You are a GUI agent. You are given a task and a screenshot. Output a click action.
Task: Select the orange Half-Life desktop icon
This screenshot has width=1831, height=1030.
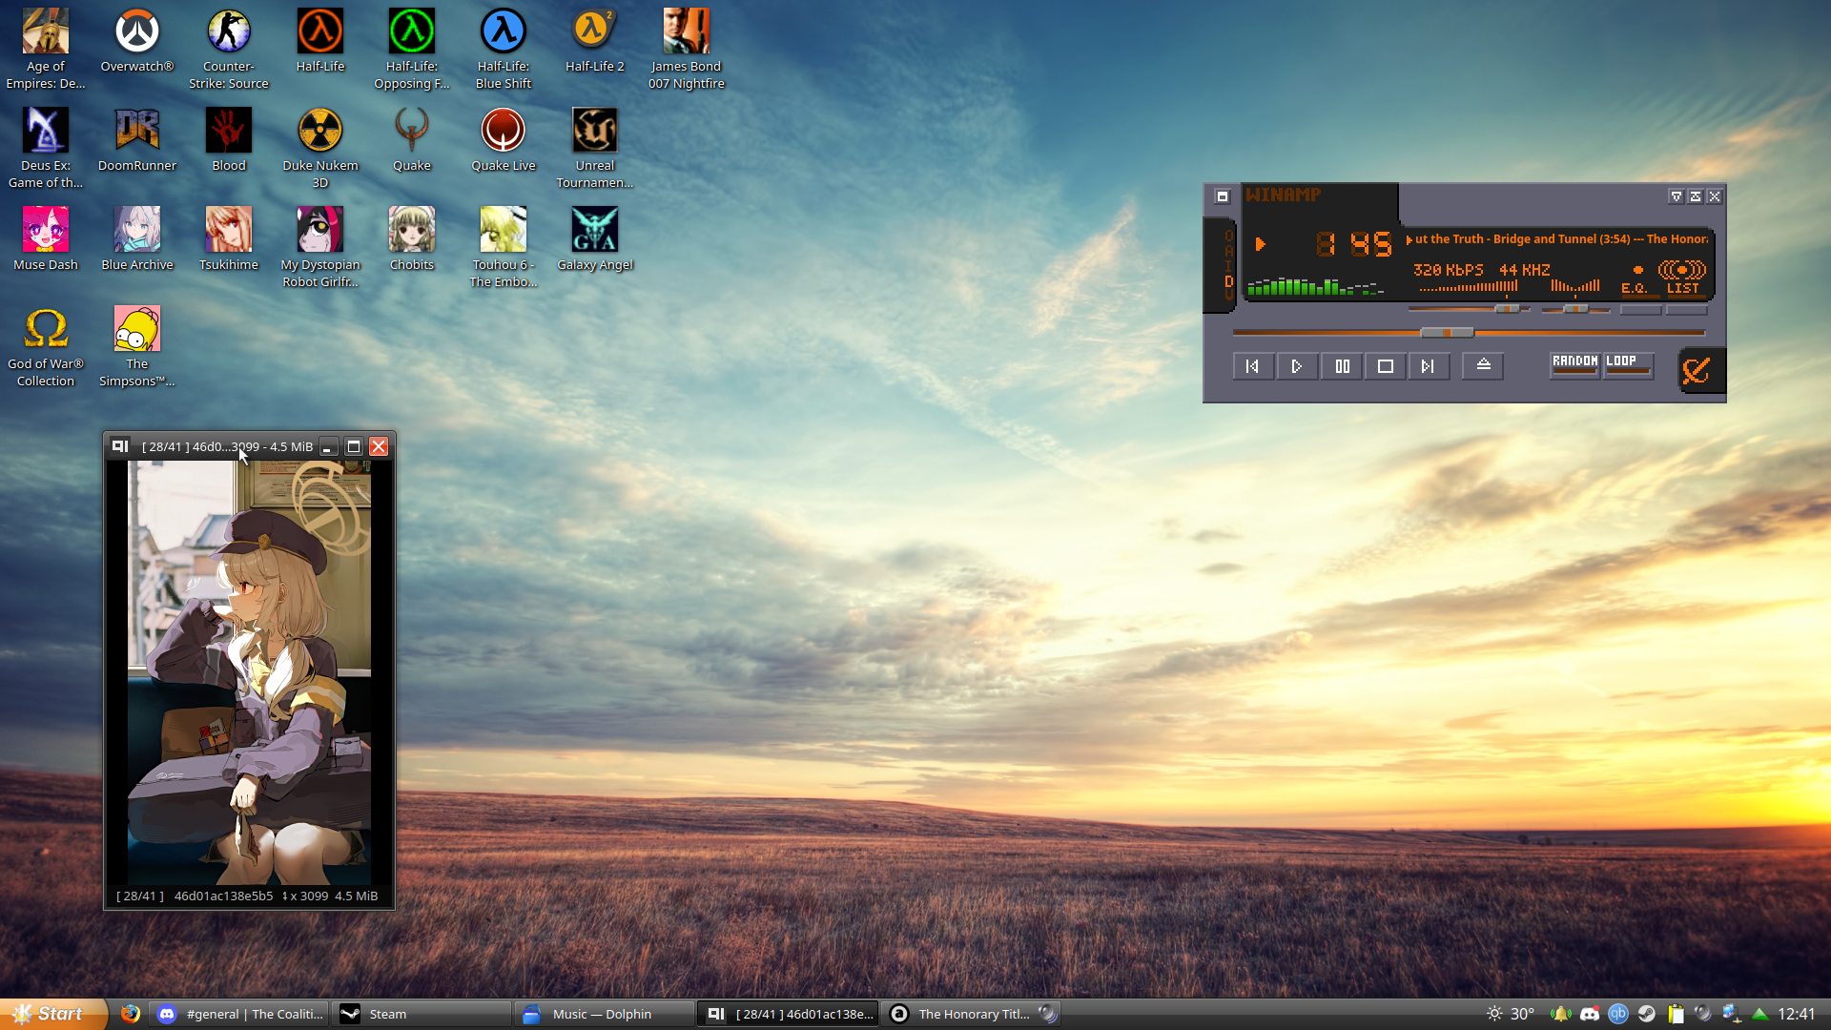[x=320, y=41]
